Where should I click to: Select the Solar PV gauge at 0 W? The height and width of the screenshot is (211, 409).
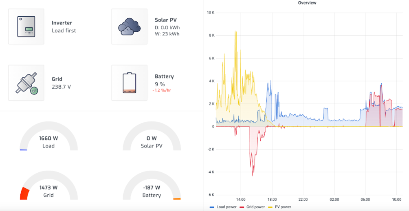coord(151,141)
